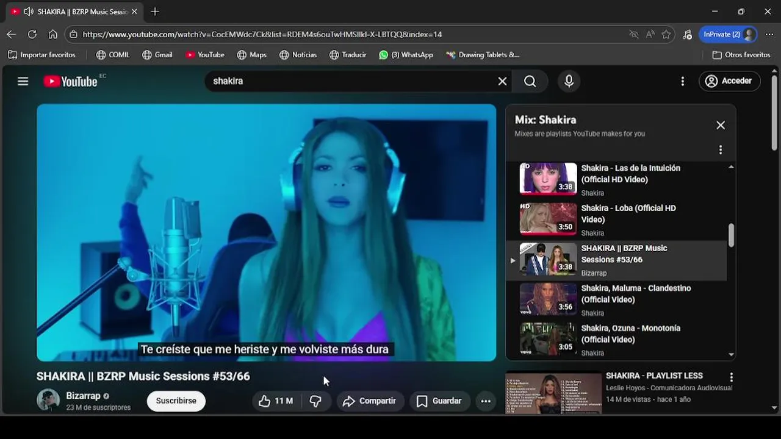
Task: Clear the shakira search text
Action: pos(502,81)
